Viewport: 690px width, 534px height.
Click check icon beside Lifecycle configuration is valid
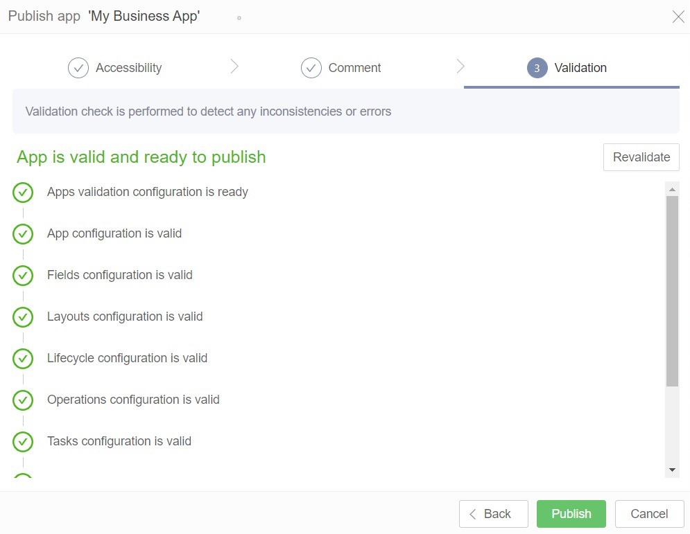click(23, 359)
